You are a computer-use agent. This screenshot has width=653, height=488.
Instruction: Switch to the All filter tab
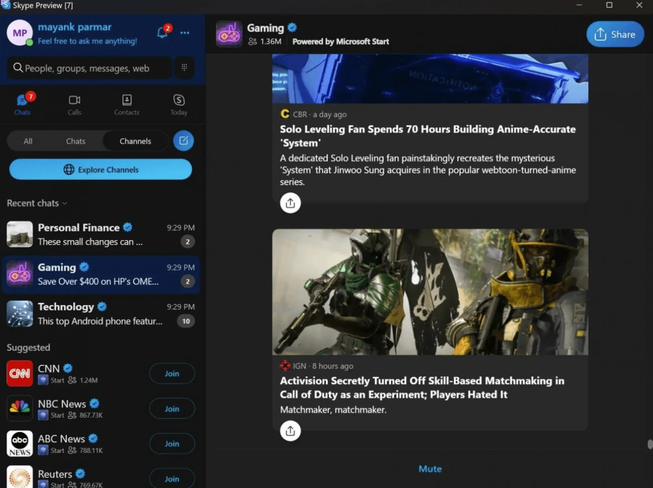point(28,141)
